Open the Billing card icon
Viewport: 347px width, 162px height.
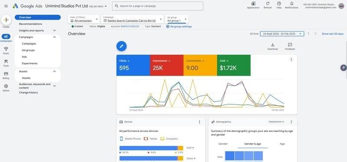point(6,73)
